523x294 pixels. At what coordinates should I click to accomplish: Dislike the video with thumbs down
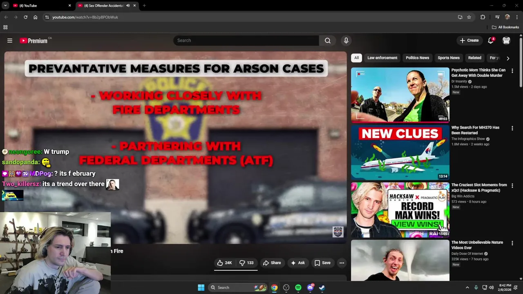(x=246, y=263)
